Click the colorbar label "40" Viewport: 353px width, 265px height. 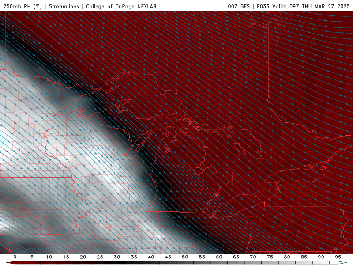151,257
